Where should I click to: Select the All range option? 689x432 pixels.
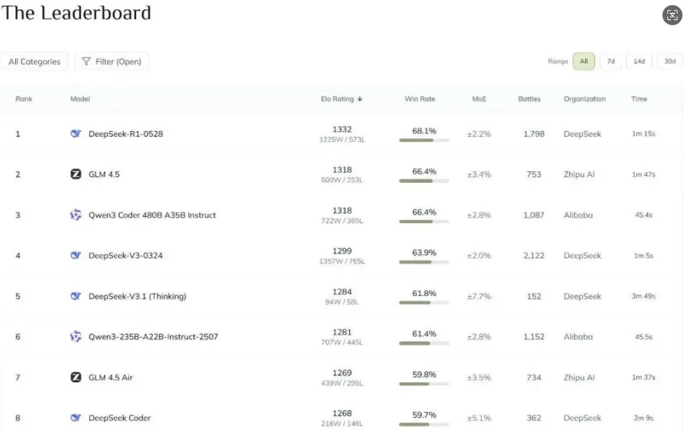[x=583, y=62]
